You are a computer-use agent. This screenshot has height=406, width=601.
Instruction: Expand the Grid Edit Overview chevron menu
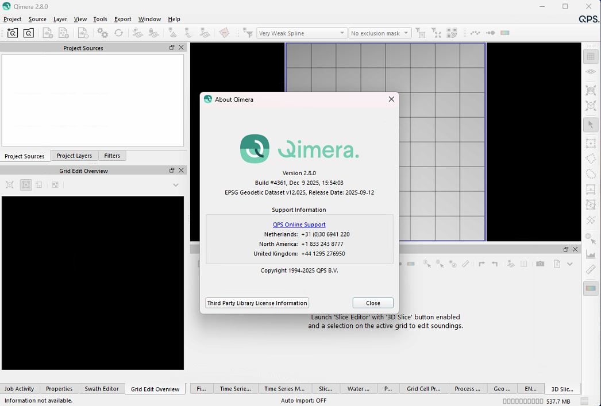click(x=176, y=185)
